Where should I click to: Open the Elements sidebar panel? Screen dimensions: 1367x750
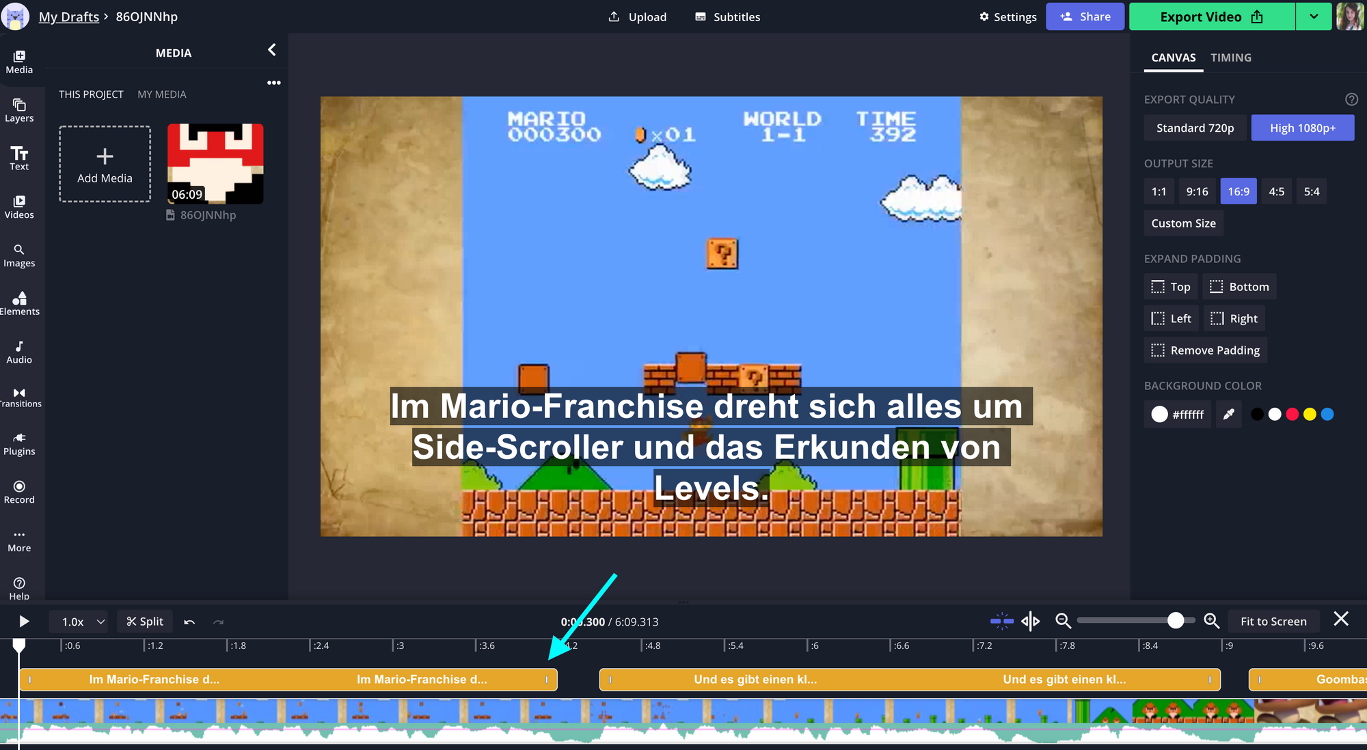click(19, 303)
